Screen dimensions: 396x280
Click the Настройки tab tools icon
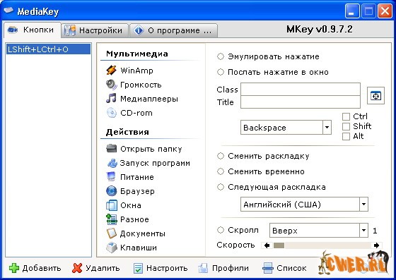click(70, 30)
